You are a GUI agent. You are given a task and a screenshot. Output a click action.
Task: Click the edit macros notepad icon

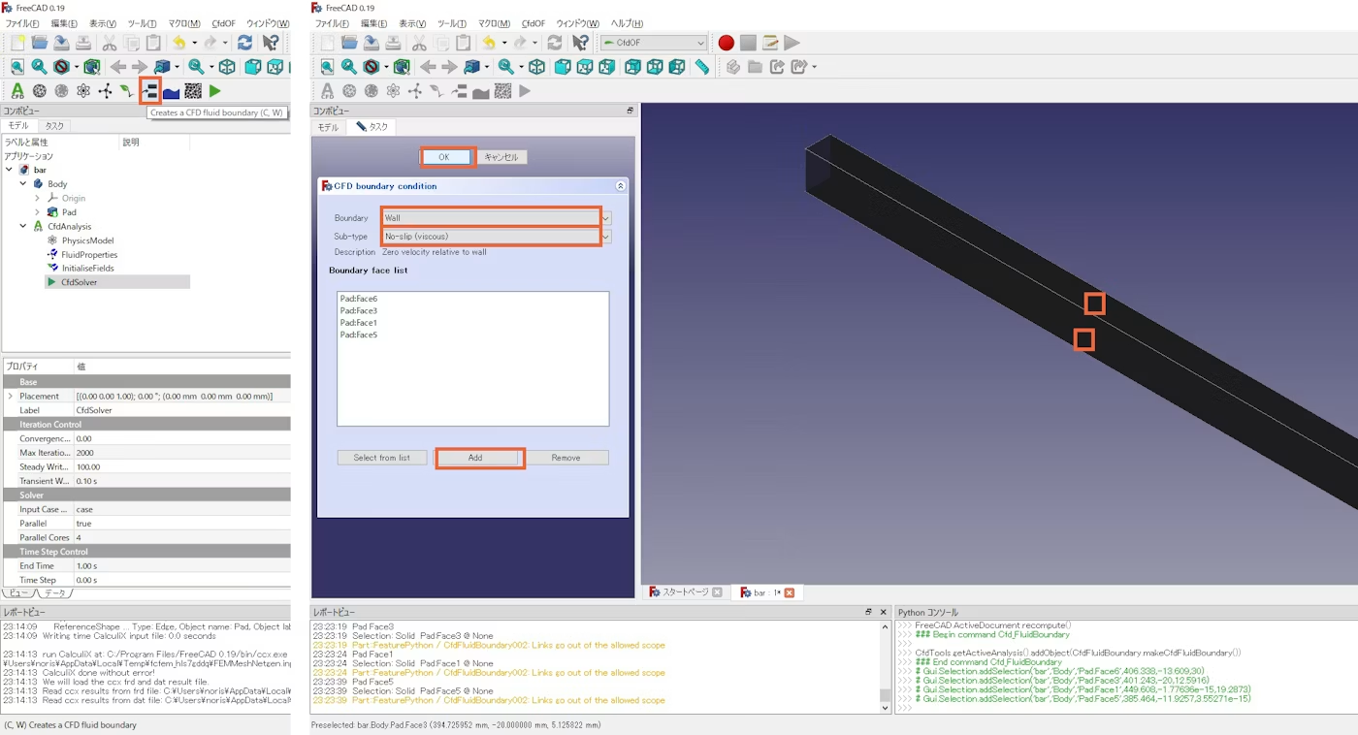[x=770, y=43]
